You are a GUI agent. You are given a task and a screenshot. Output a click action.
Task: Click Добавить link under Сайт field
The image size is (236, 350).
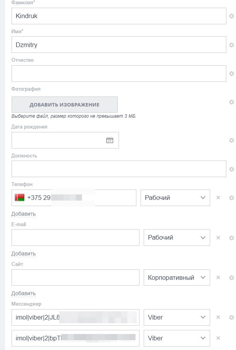click(24, 293)
